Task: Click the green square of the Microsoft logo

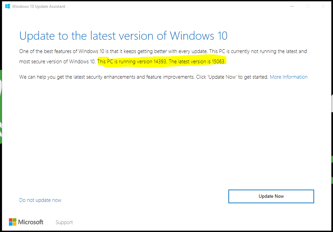Action: click(14, 220)
